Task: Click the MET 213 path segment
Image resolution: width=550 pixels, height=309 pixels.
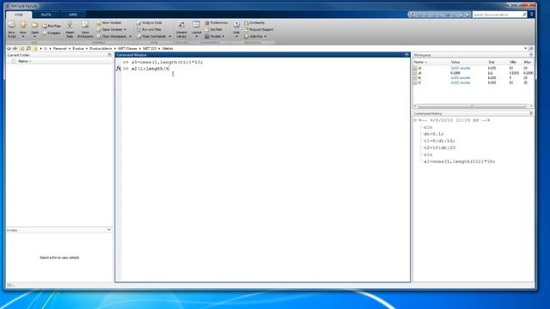Action: click(x=150, y=48)
